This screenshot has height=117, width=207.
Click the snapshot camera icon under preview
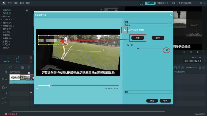tap(191, 52)
